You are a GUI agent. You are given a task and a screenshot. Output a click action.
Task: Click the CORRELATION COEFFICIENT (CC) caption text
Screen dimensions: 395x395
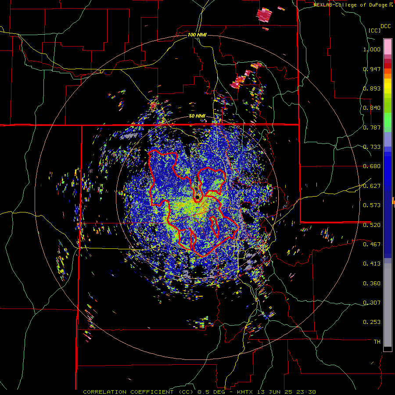[138, 392]
